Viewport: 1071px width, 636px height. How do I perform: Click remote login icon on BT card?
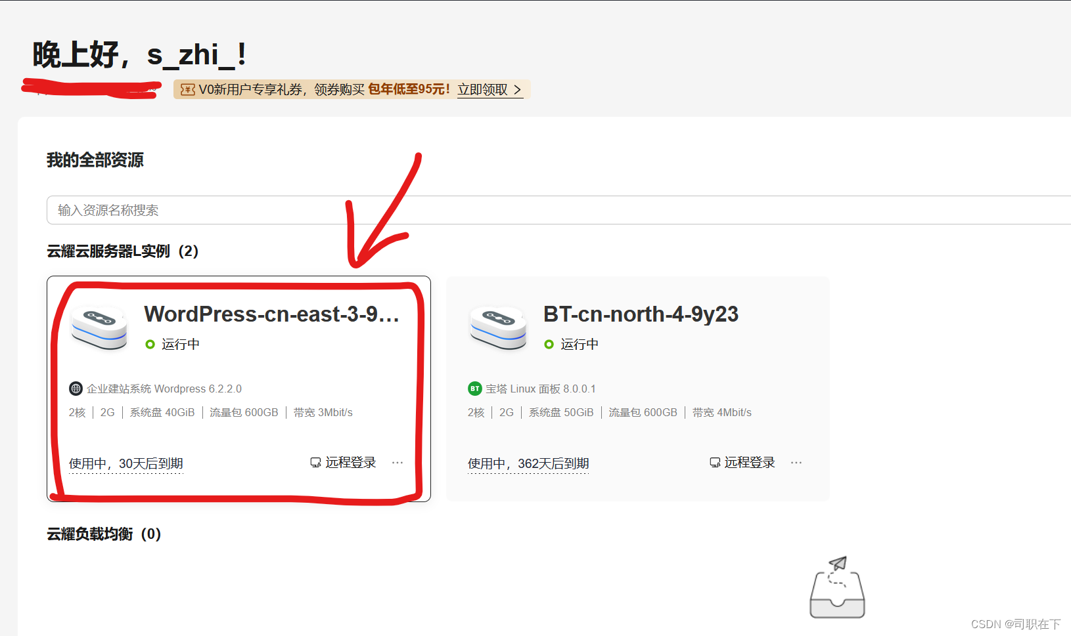coord(715,463)
